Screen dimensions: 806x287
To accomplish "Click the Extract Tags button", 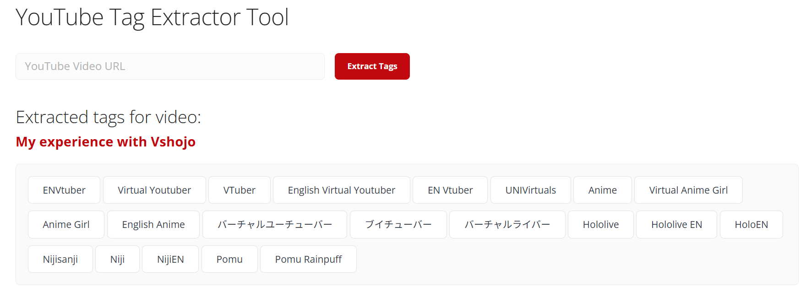I will 372,66.
